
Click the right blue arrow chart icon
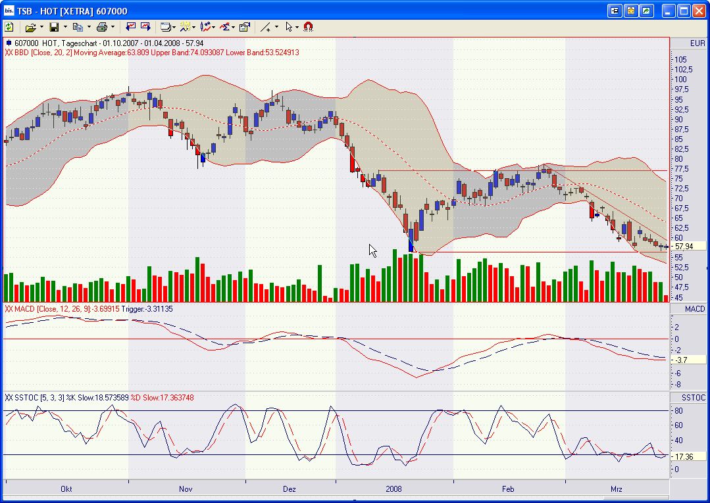coord(145,27)
